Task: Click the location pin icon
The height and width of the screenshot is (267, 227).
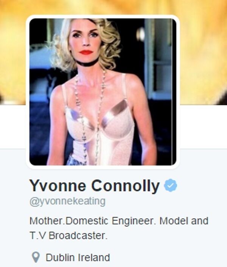Action: point(36,257)
